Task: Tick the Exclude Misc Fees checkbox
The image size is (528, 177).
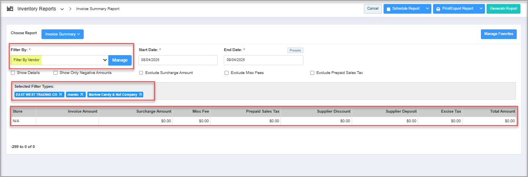Action: coord(227,73)
